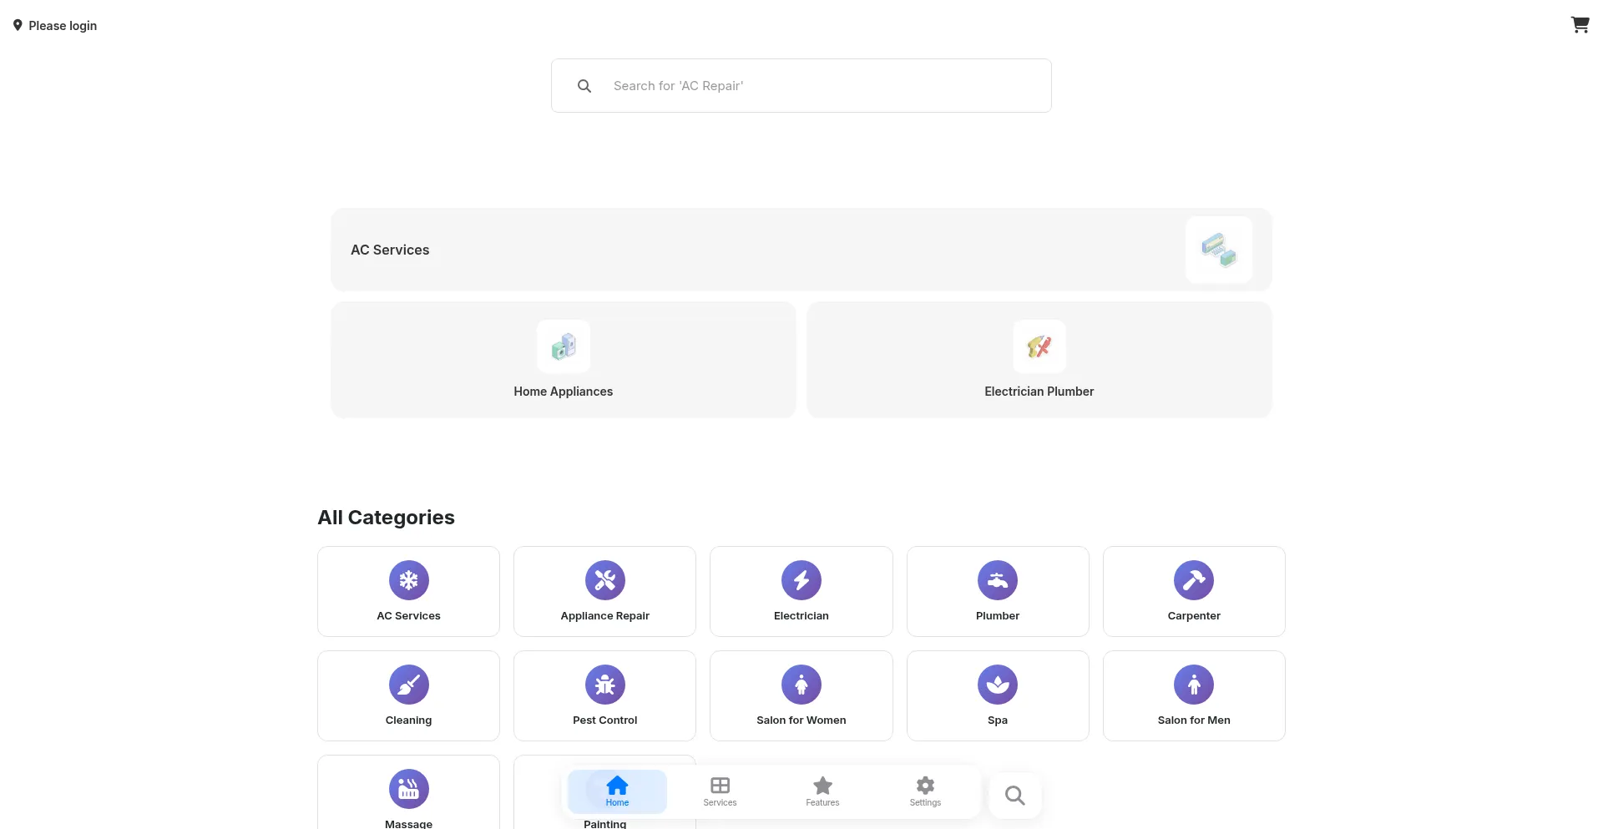Click the Please login link
The image size is (1603, 829).
[63, 26]
